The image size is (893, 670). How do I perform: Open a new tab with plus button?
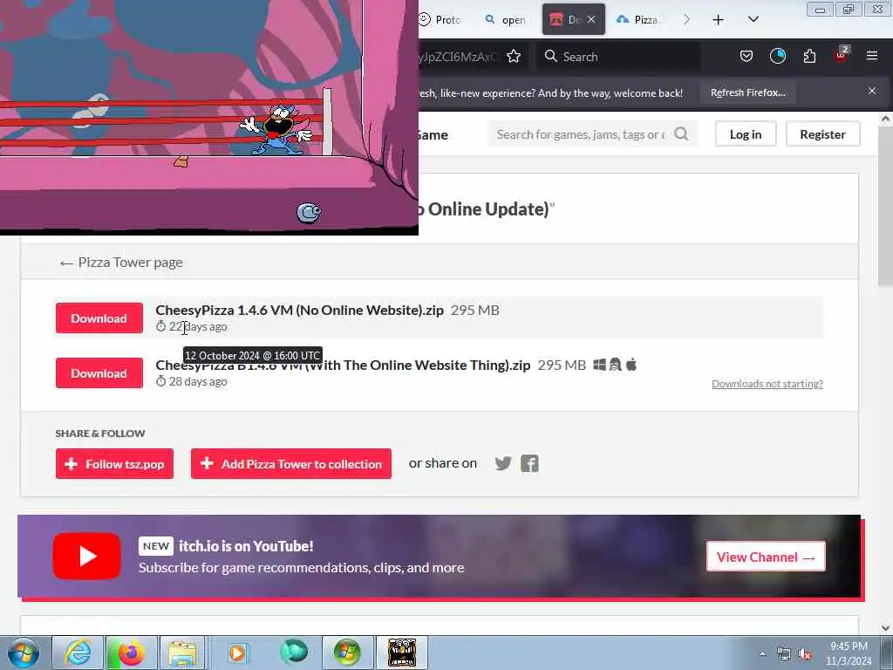click(719, 20)
